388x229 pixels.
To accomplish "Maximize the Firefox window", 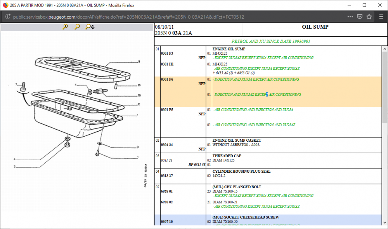I will tap(364, 5).
